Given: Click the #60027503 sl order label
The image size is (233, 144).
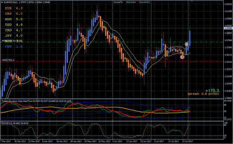Looking at the screenshot, I should point(8,60).
